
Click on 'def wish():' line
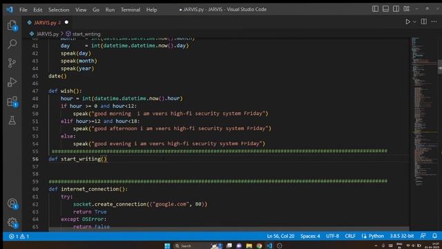65,91
